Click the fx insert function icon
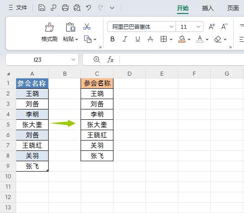The image size is (244, 213). pyautogui.click(x=110, y=59)
